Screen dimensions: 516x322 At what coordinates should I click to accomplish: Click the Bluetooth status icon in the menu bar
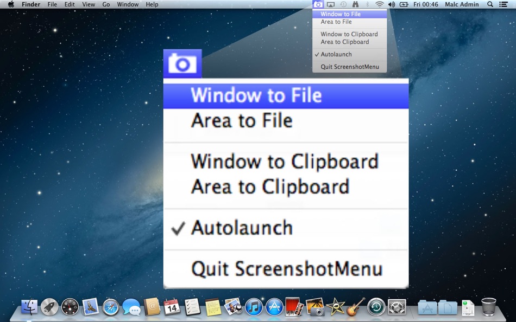coord(367,4)
